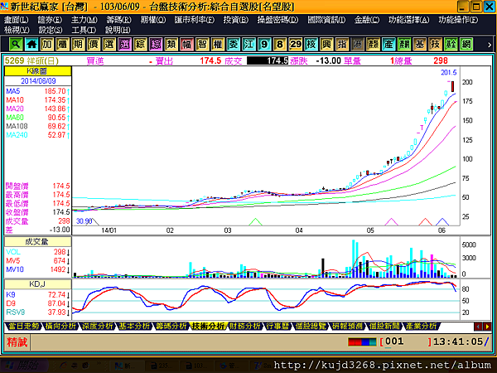This screenshot has height=373, width=497.
Task: Switch to the 研報預測 tab
Action: tap(347, 326)
